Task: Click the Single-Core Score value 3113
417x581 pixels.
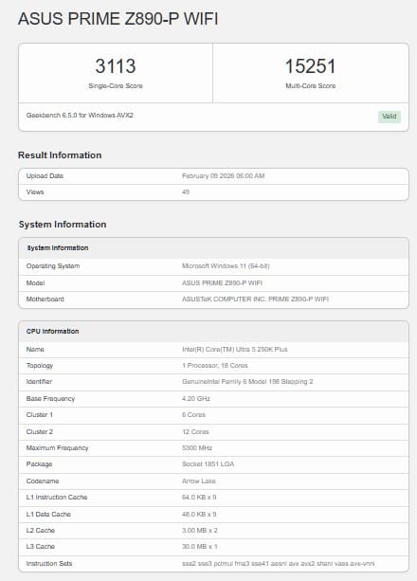Action: click(116, 66)
